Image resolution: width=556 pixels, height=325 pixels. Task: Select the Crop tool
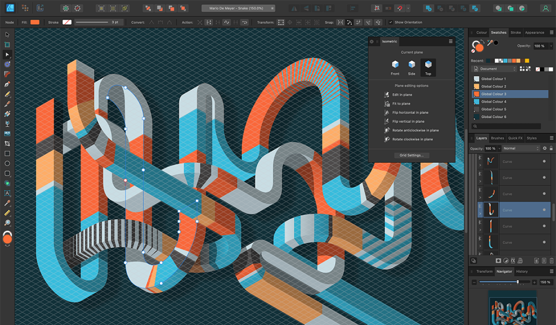[7, 144]
